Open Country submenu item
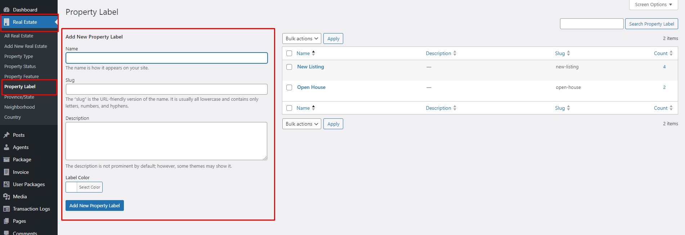 (x=13, y=117)
